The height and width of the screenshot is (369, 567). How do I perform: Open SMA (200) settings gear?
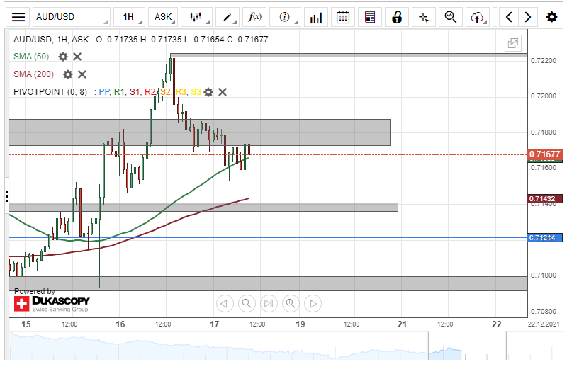pyautogui.click(x=67, y=74)
